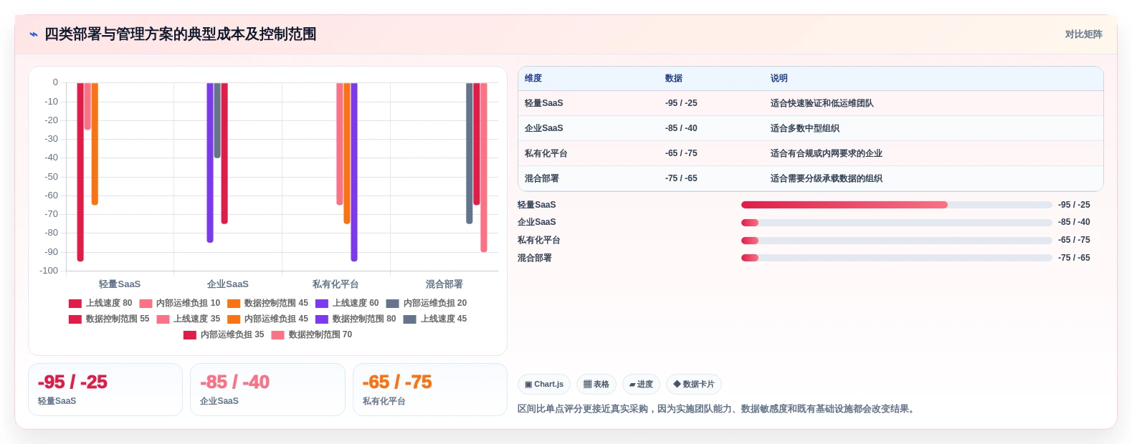This screenshot has width=1132, height=444.
Task: Select the Chart.js chip
Action: (x=544, y=385)
